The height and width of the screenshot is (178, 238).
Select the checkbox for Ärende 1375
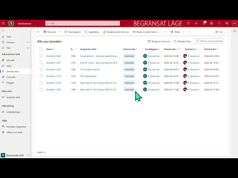pos(41,63)
